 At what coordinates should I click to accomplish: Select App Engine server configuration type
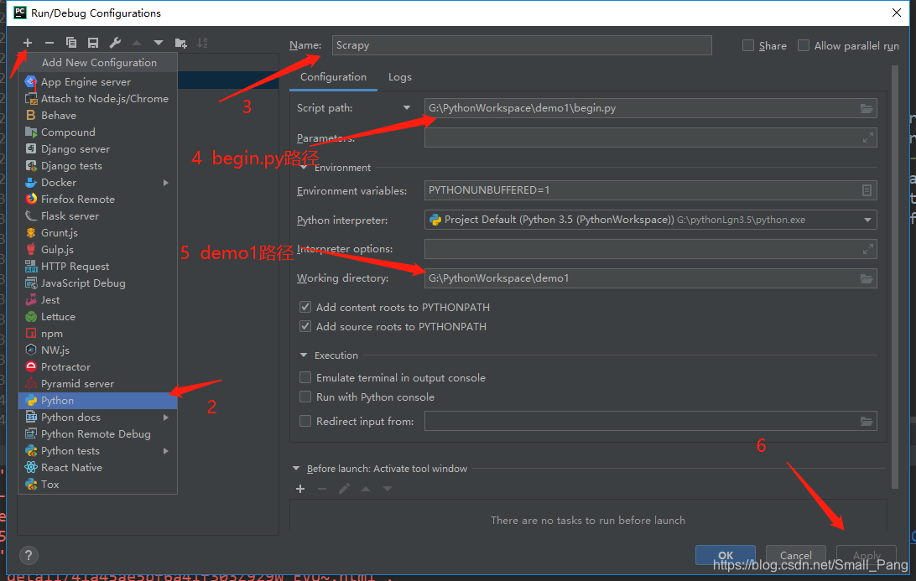pos(97,82)
